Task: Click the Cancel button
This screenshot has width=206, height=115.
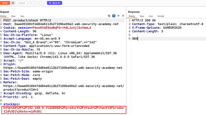Action: [21, 3]
